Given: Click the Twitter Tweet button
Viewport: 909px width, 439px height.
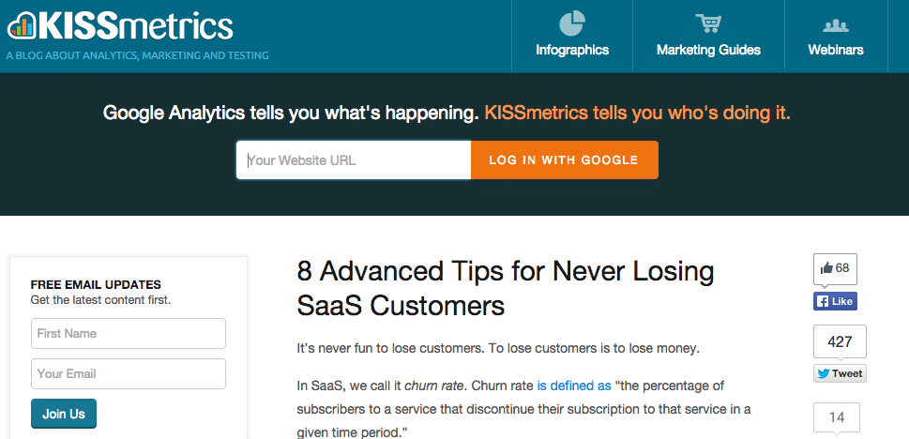Looking at the screenshot, I should [x=840, y=373].
